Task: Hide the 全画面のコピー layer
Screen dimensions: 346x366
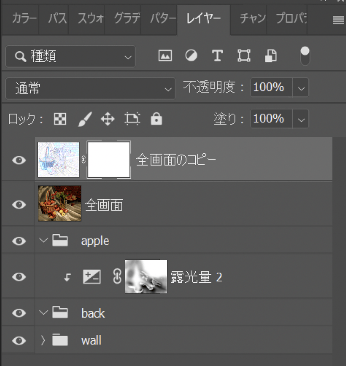Action: tap(19, 160)
